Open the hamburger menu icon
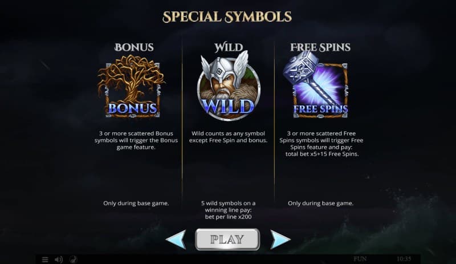 [x=45, y=259]
